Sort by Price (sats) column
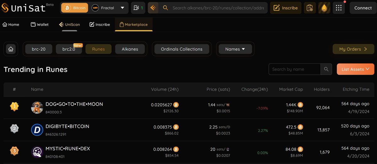This screenshot has width=377, height=164. (x=218, y=89)
